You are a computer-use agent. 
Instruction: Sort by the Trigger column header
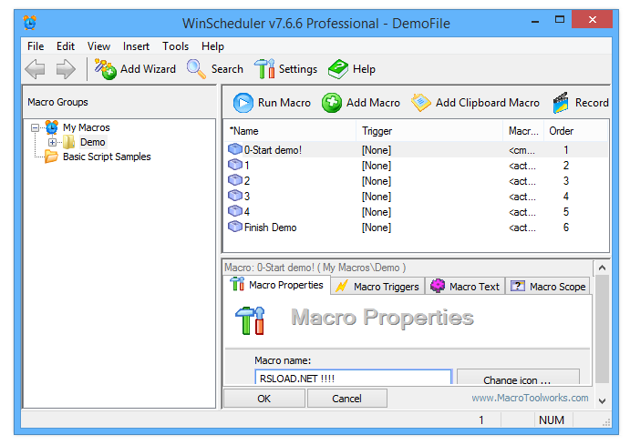point(429,131)
